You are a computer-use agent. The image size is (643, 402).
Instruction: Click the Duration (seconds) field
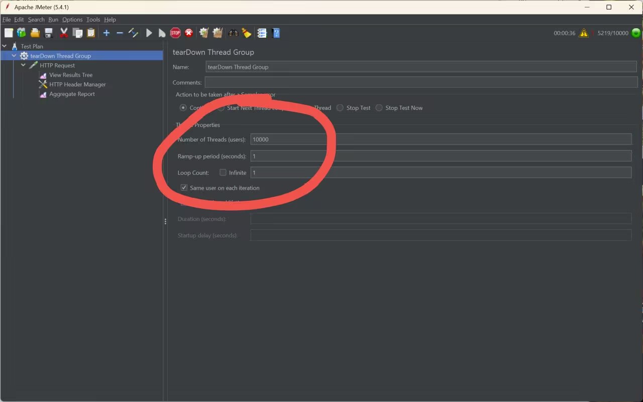point(441,219)
